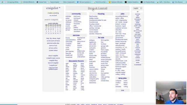Select create a posting

pyautogui.click(x=53, y=13)
